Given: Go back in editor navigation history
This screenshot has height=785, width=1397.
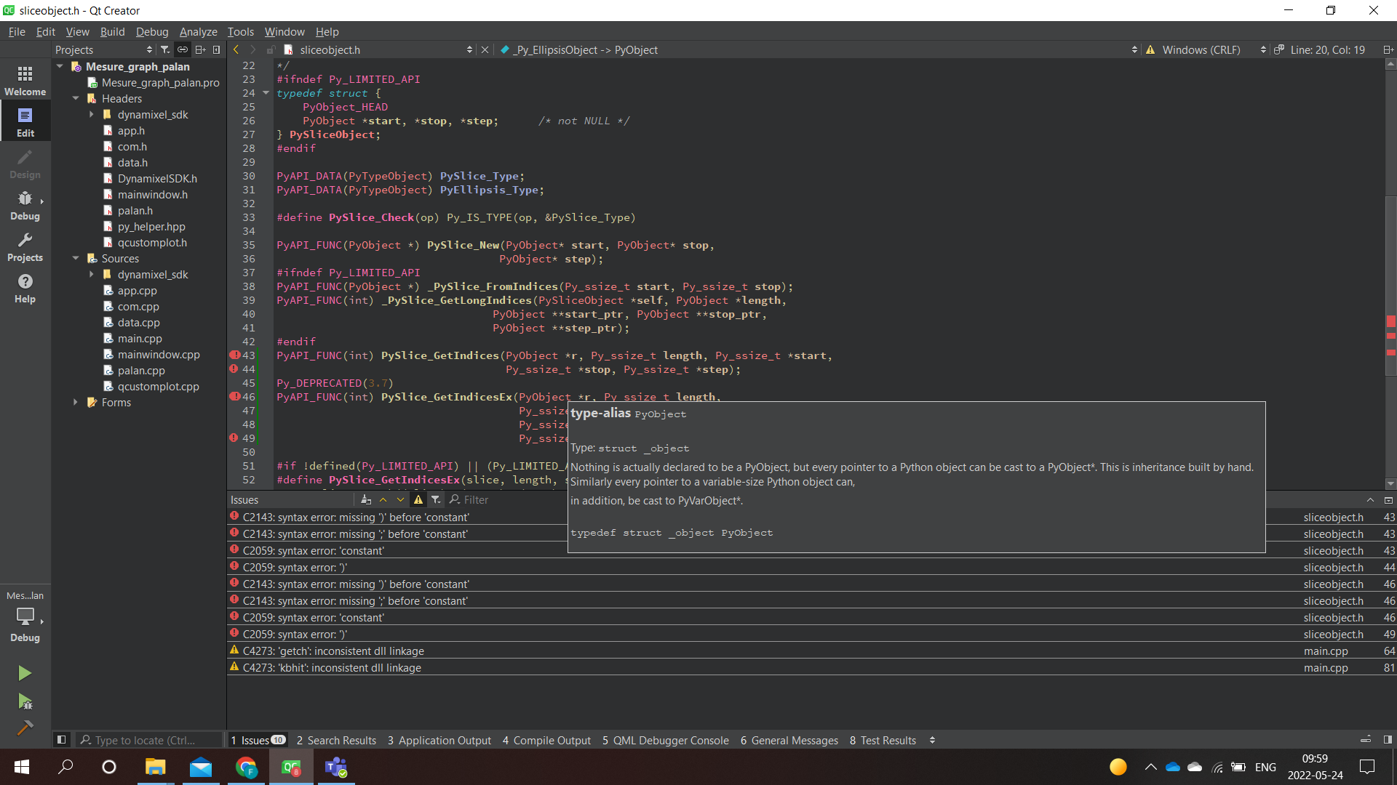Looking at the screenshot, I should [x=236, y=49].
